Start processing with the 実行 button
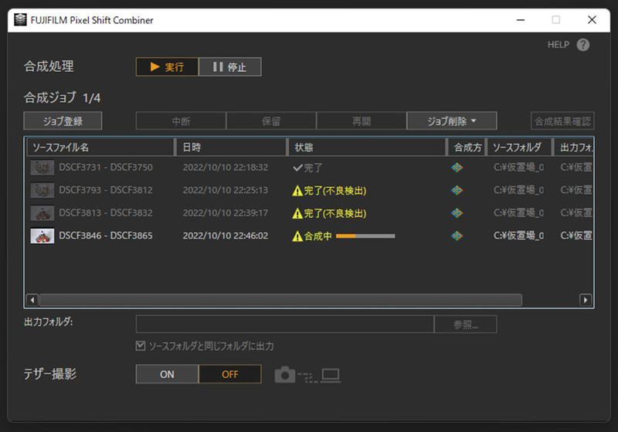This screenshot has height=432, width=618. (x=167, y=67)
